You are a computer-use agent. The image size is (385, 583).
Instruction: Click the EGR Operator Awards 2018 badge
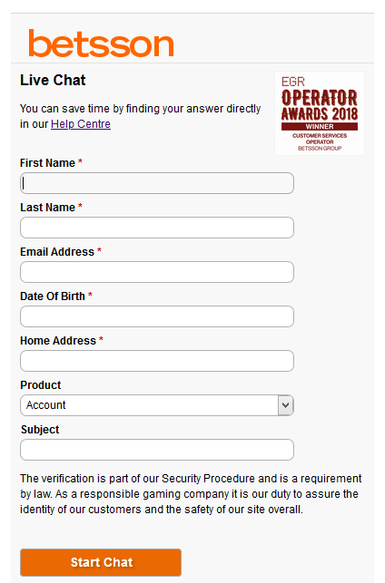(320, 113)
